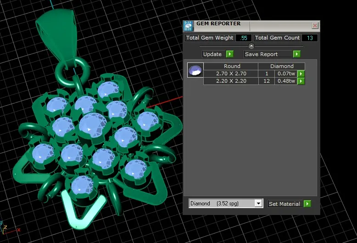Click the Round column header
Screen dimensions: 357x243
231,66
